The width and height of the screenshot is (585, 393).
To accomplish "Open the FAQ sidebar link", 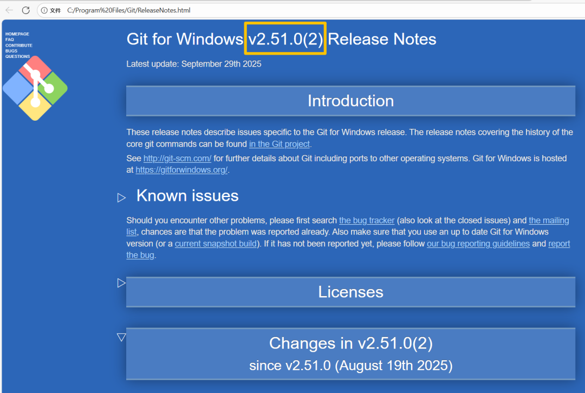I will coord(10,40).
